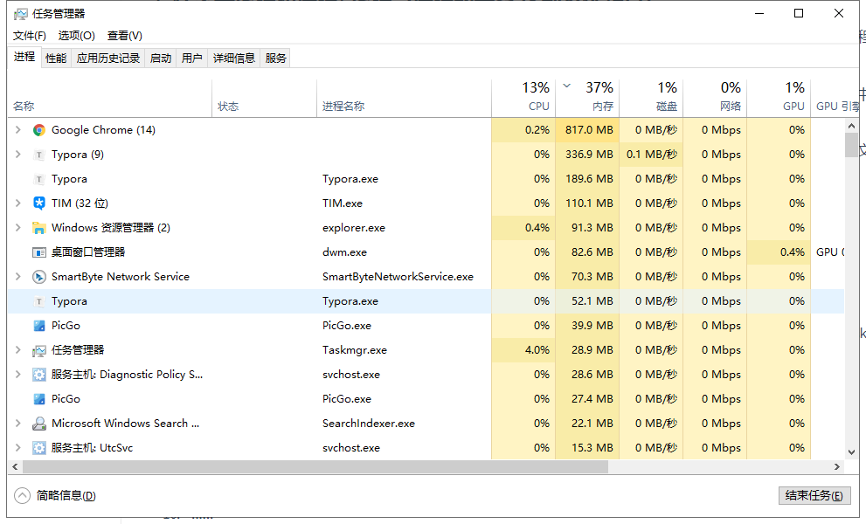
Task: Sort by the 状态 column header
Action: pyautogui.click(x=264, y=99)
